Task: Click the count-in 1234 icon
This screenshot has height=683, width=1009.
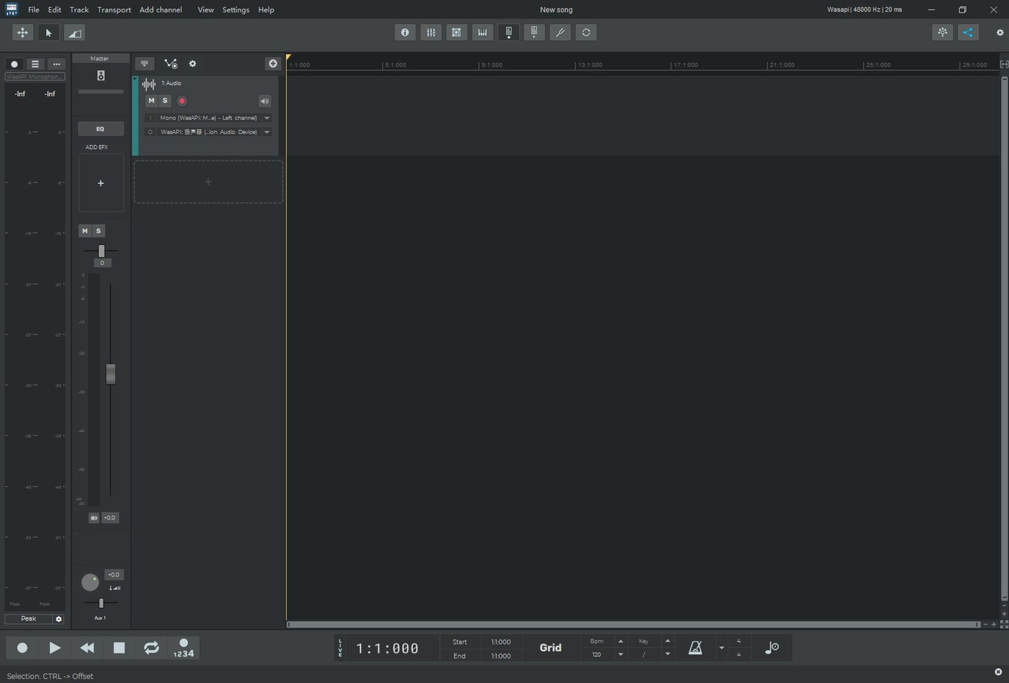Action: pyautogui.click(x=183, y=648)
